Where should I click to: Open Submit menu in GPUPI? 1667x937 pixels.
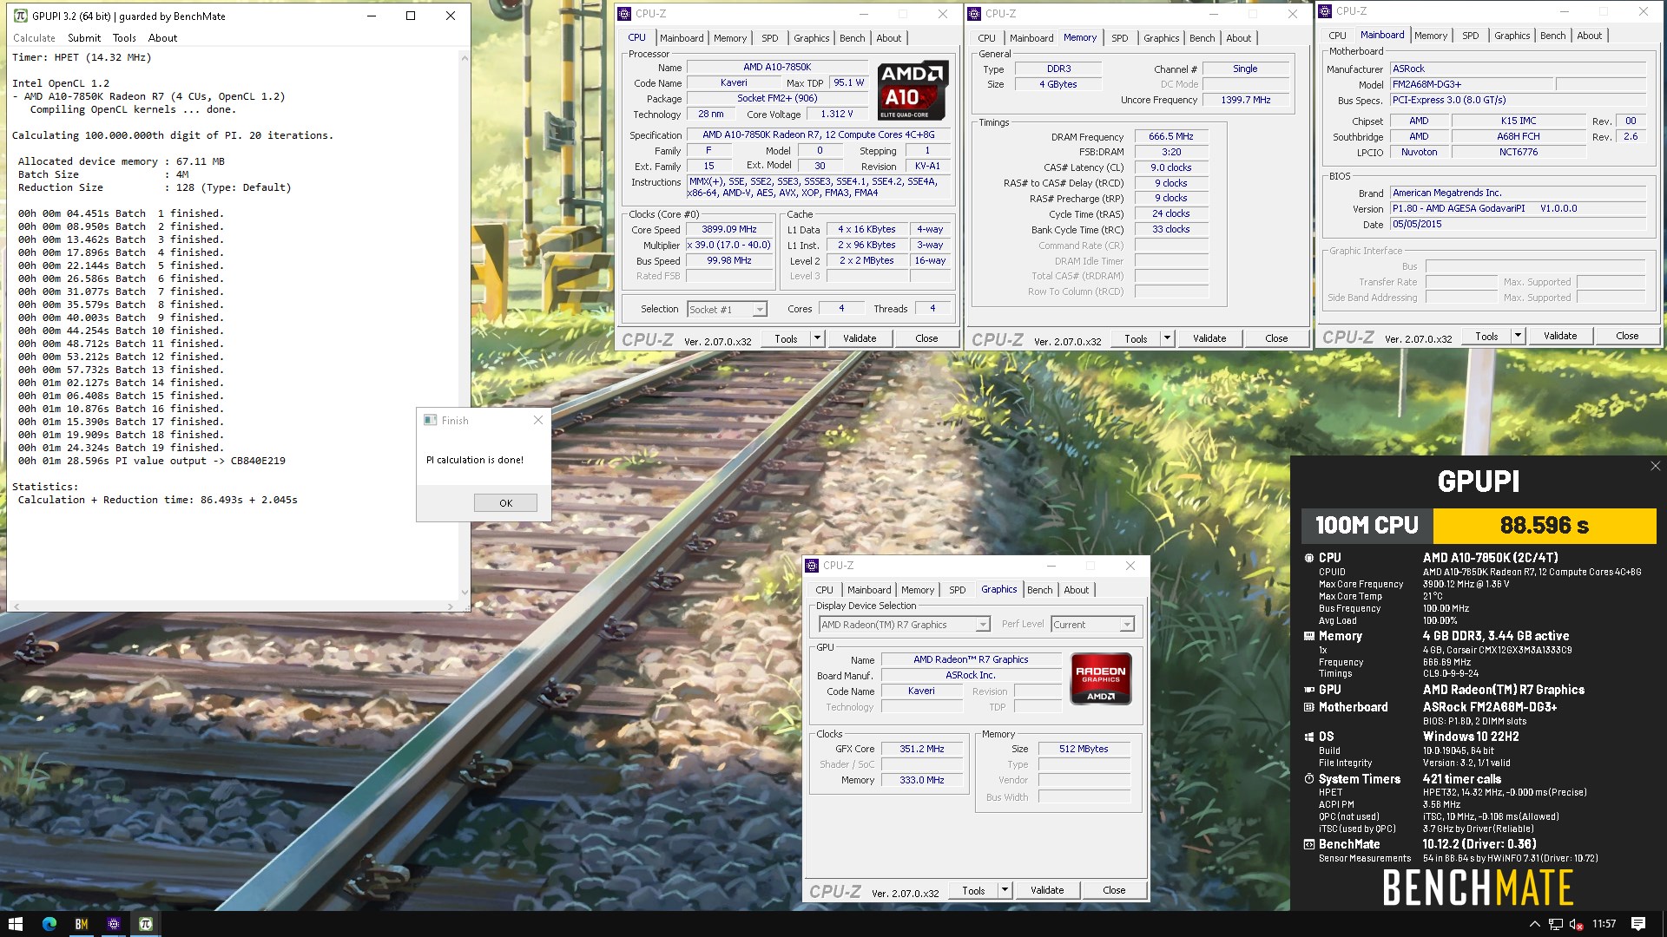pos(84,38)
